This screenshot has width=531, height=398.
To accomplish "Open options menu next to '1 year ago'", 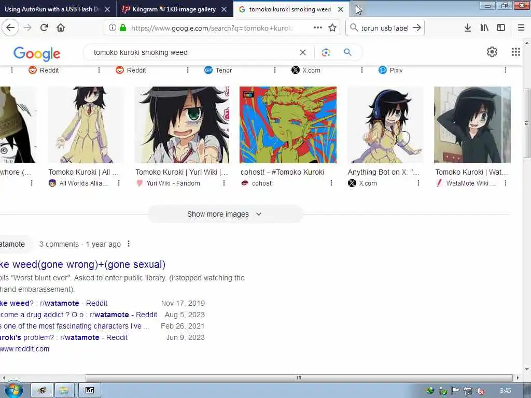I will (x=129, y=244).
